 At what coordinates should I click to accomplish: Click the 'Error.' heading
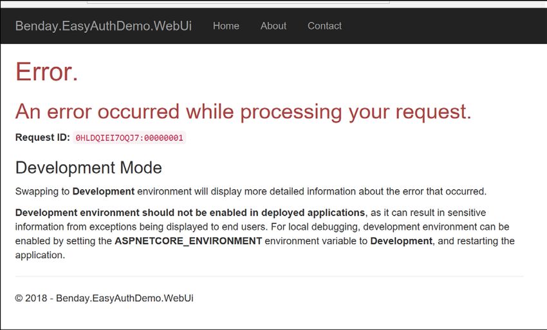pos(47,72)
